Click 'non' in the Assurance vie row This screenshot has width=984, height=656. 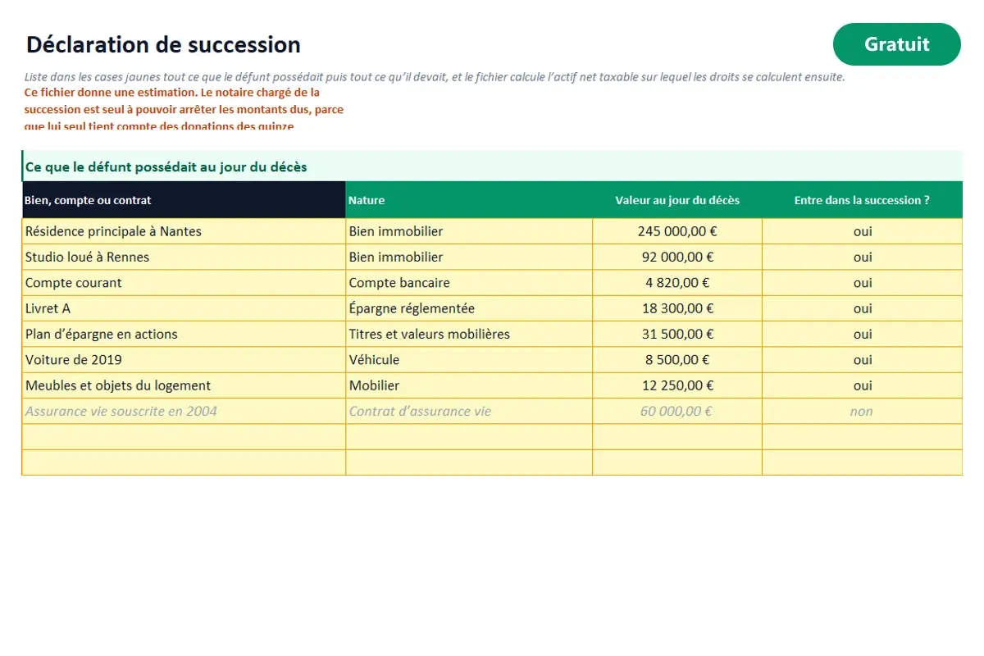tap(862, 411)
